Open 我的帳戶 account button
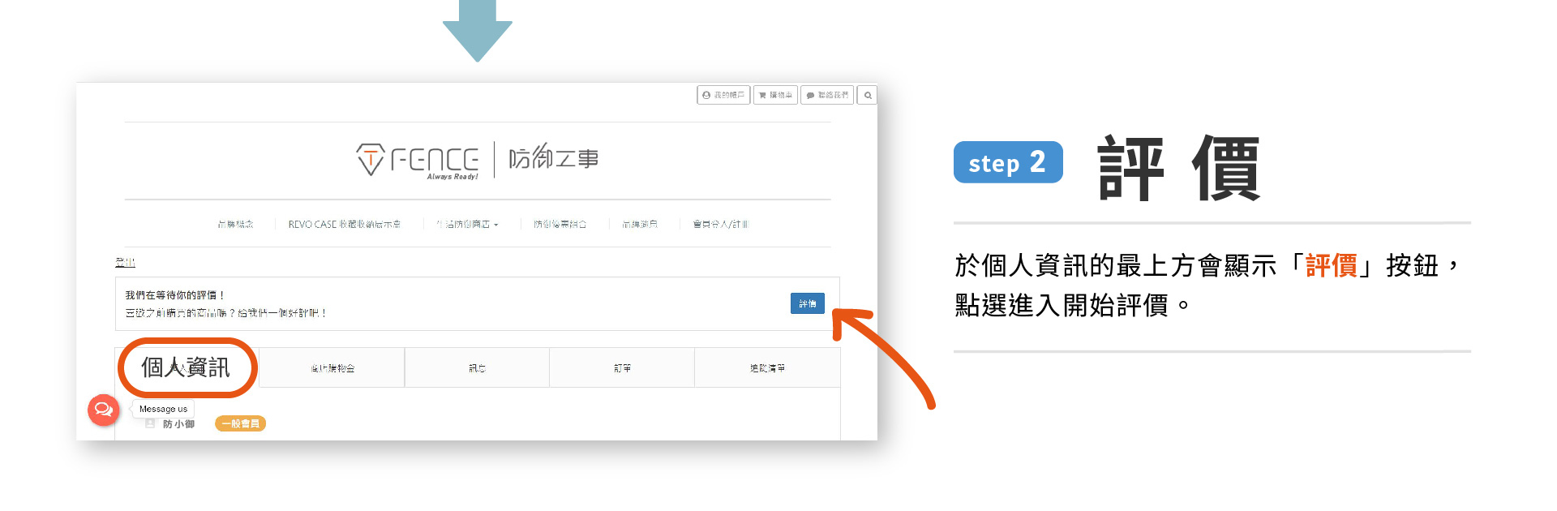This screenshot has width=1557, height=511. (723, 95)
